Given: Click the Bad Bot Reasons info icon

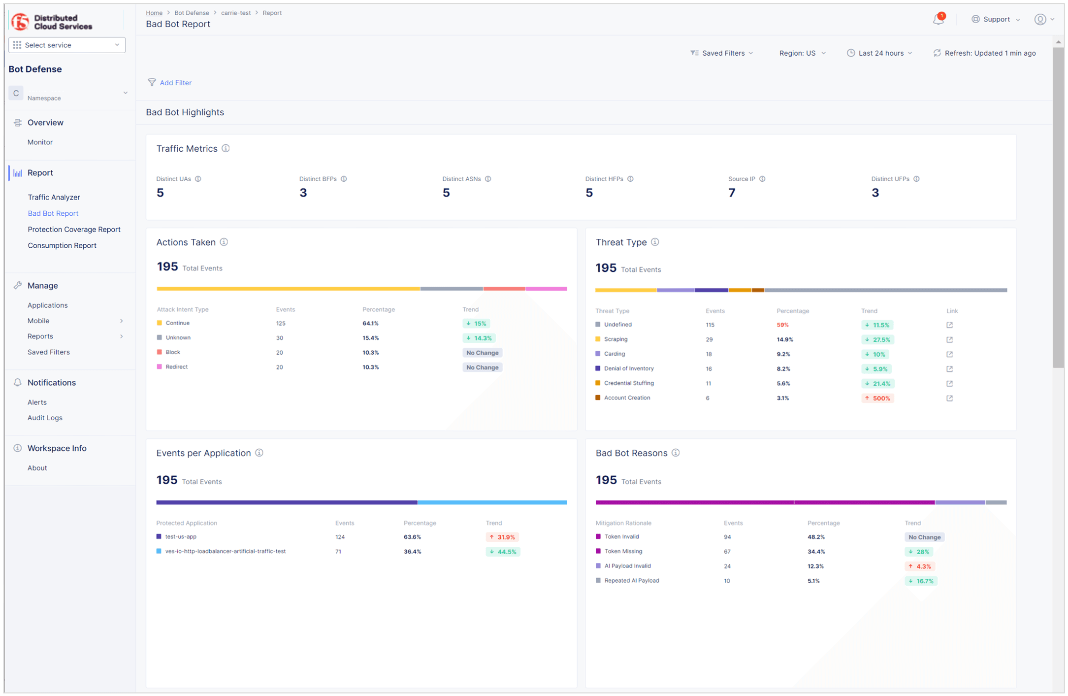Looking at the screenshot, I should pos(676,453).
